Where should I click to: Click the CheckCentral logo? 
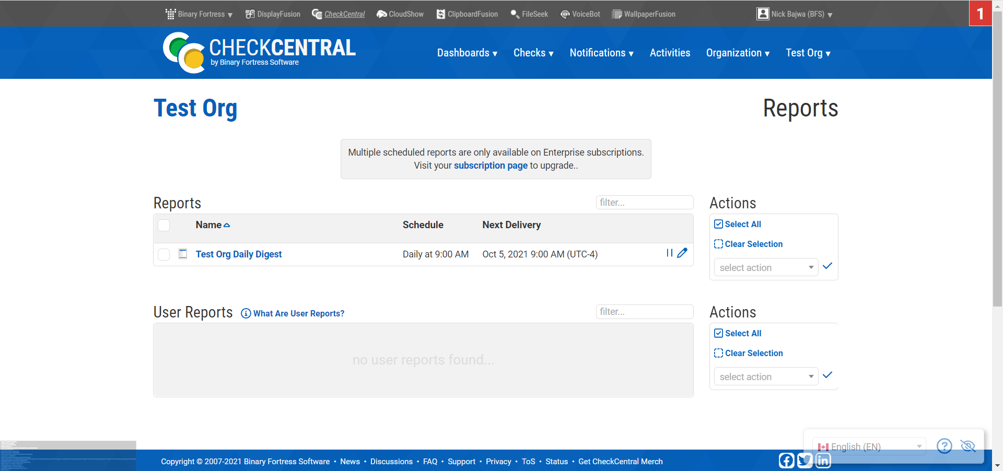[259, 52]
